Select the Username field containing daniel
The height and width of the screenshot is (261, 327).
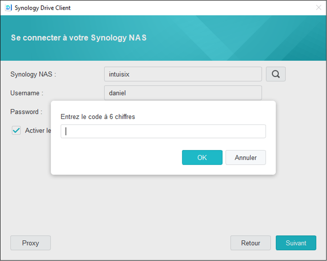(x=183, y=93)
